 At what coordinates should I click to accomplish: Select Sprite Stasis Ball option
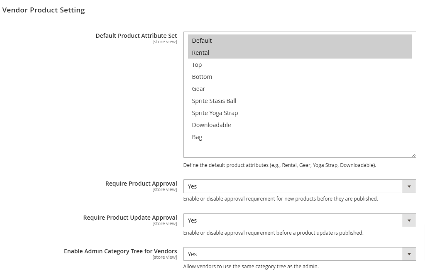300,101
